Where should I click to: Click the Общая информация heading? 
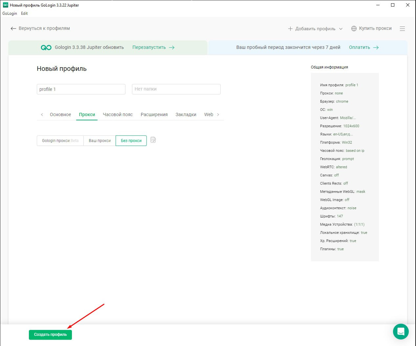click(329, 67)
